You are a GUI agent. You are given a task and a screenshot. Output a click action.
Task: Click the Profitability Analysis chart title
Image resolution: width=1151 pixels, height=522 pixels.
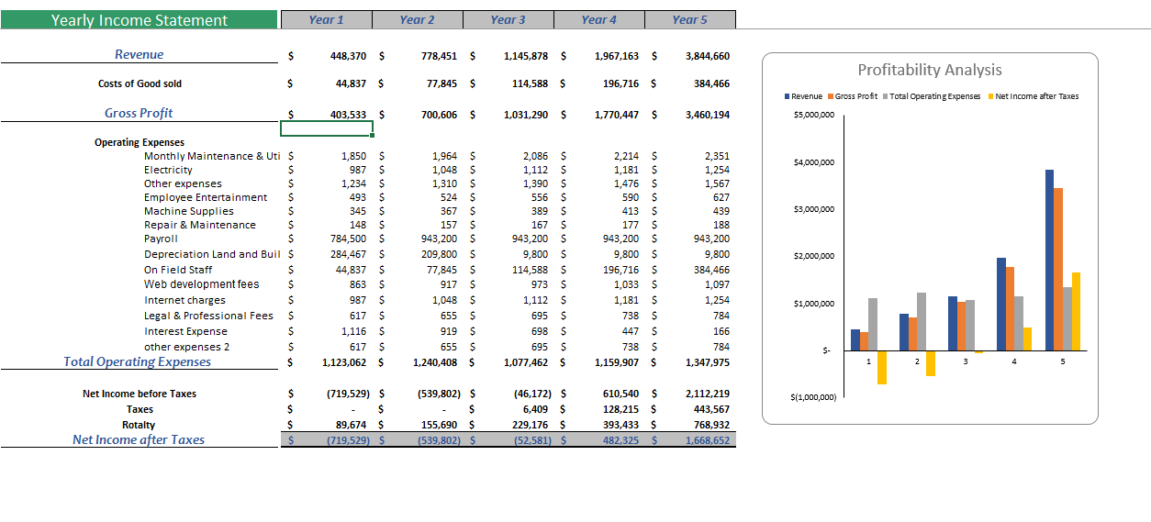[x=930, y=70]
